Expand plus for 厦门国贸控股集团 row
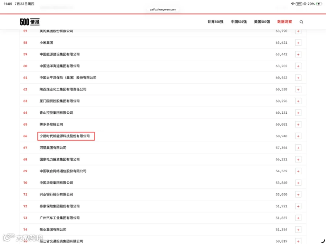Image resolution: width=326 pixels, height=244 pixels. coord(298,101)
